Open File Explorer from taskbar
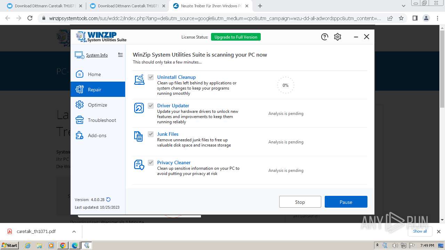Image resolution: width=445 pixels, height=250 pixels. pos(39,245)
